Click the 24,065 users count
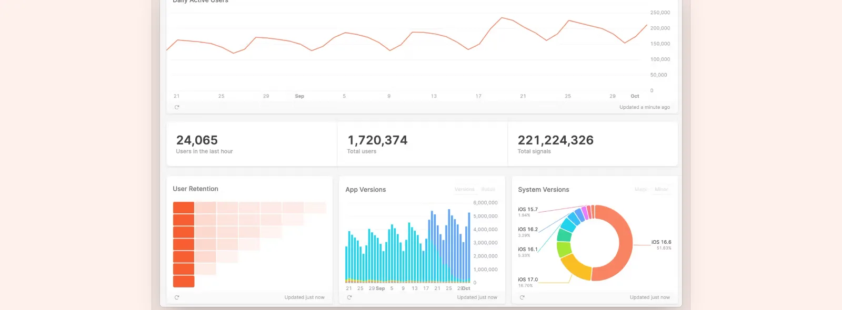842x310 pixels. pos(197,140)
